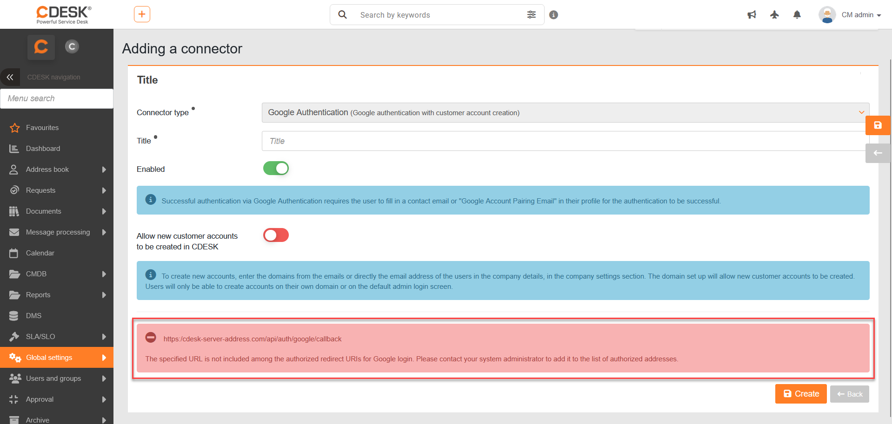This screenshot has height=424, width=892.
Task: Expand CMDB submenu arrow
Action: 104,274
